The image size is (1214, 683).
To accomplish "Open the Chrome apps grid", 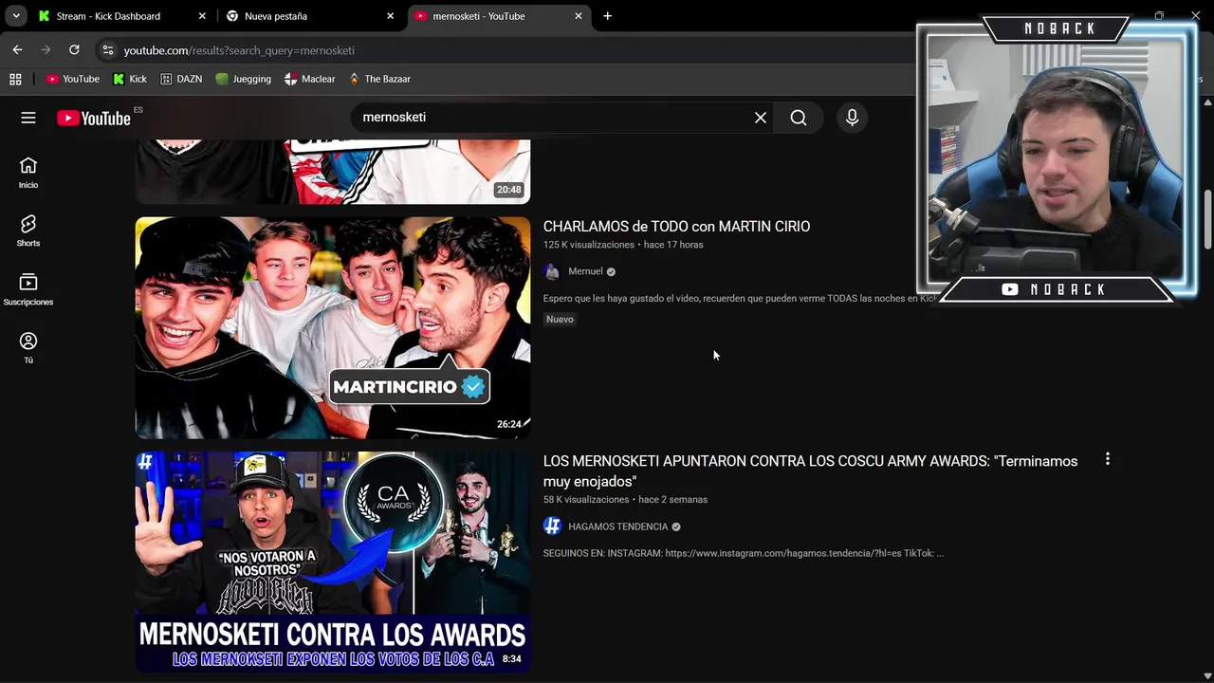I will point(15,79).
